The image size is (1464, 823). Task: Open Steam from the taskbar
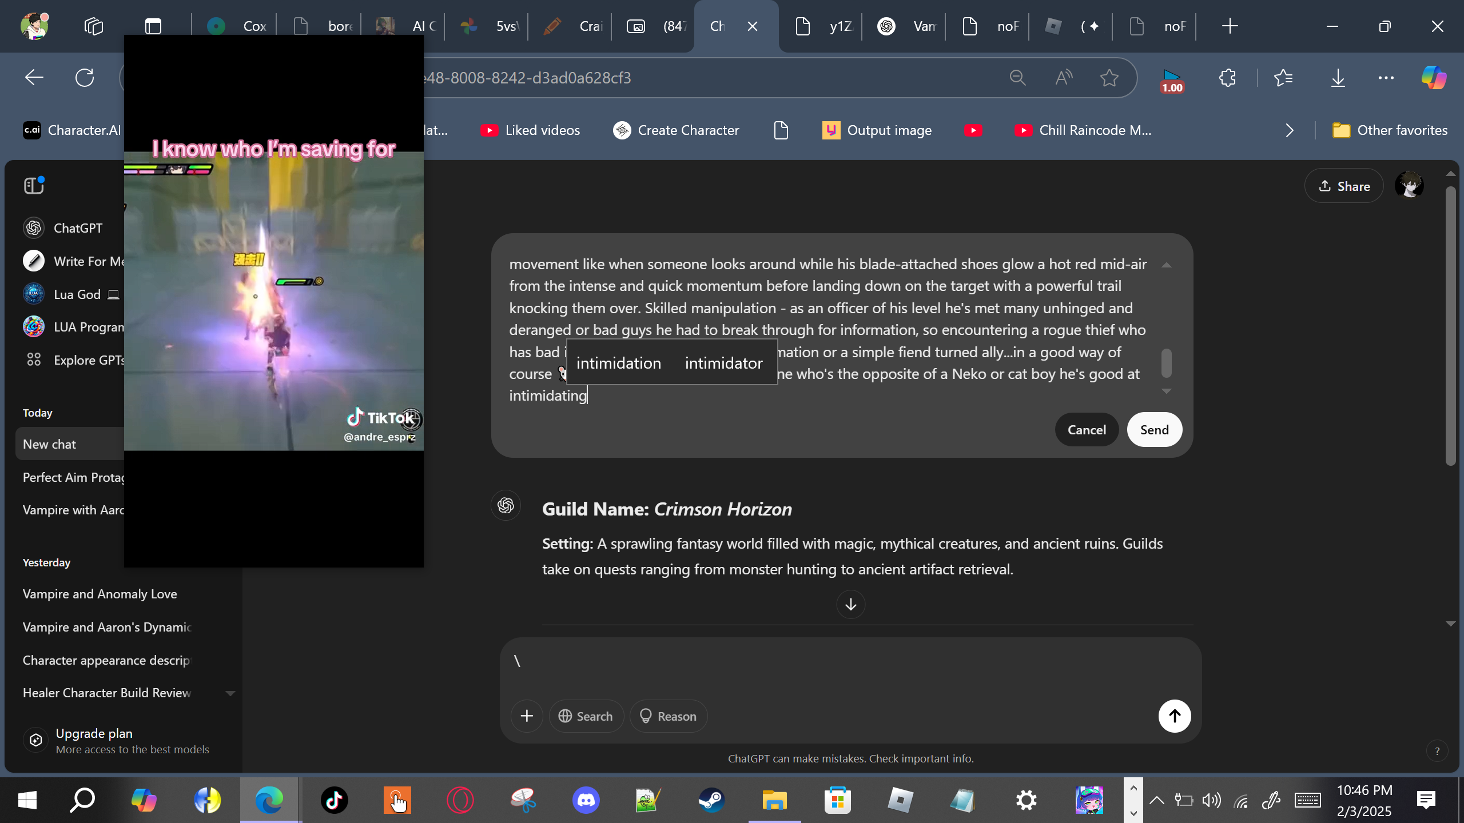pos(711,800)
